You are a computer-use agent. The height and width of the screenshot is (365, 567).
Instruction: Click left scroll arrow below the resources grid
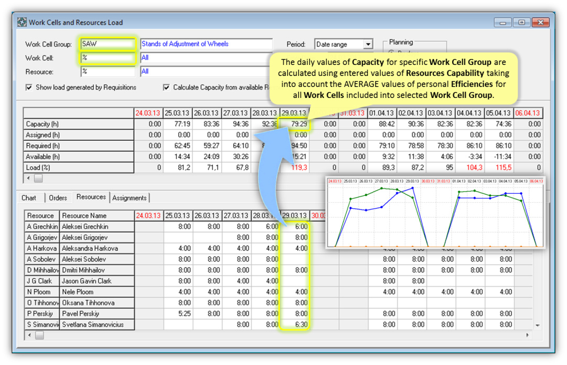30,335
